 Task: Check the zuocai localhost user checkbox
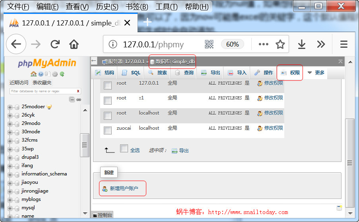point(108,130)
